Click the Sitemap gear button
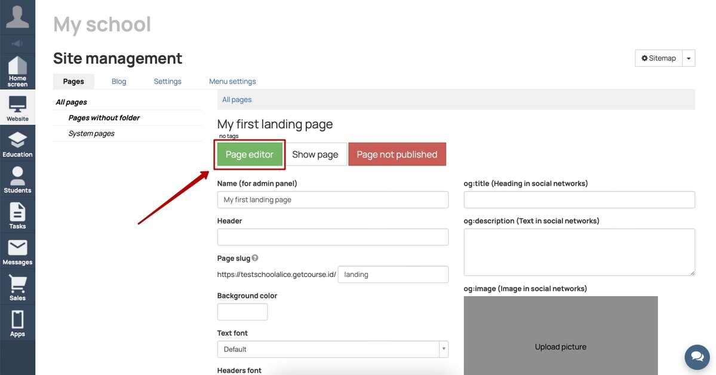 click(659, 58)
